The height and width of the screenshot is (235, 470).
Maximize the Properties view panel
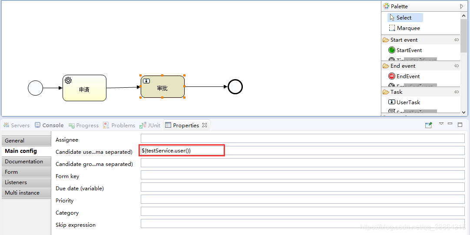(460, 125)
